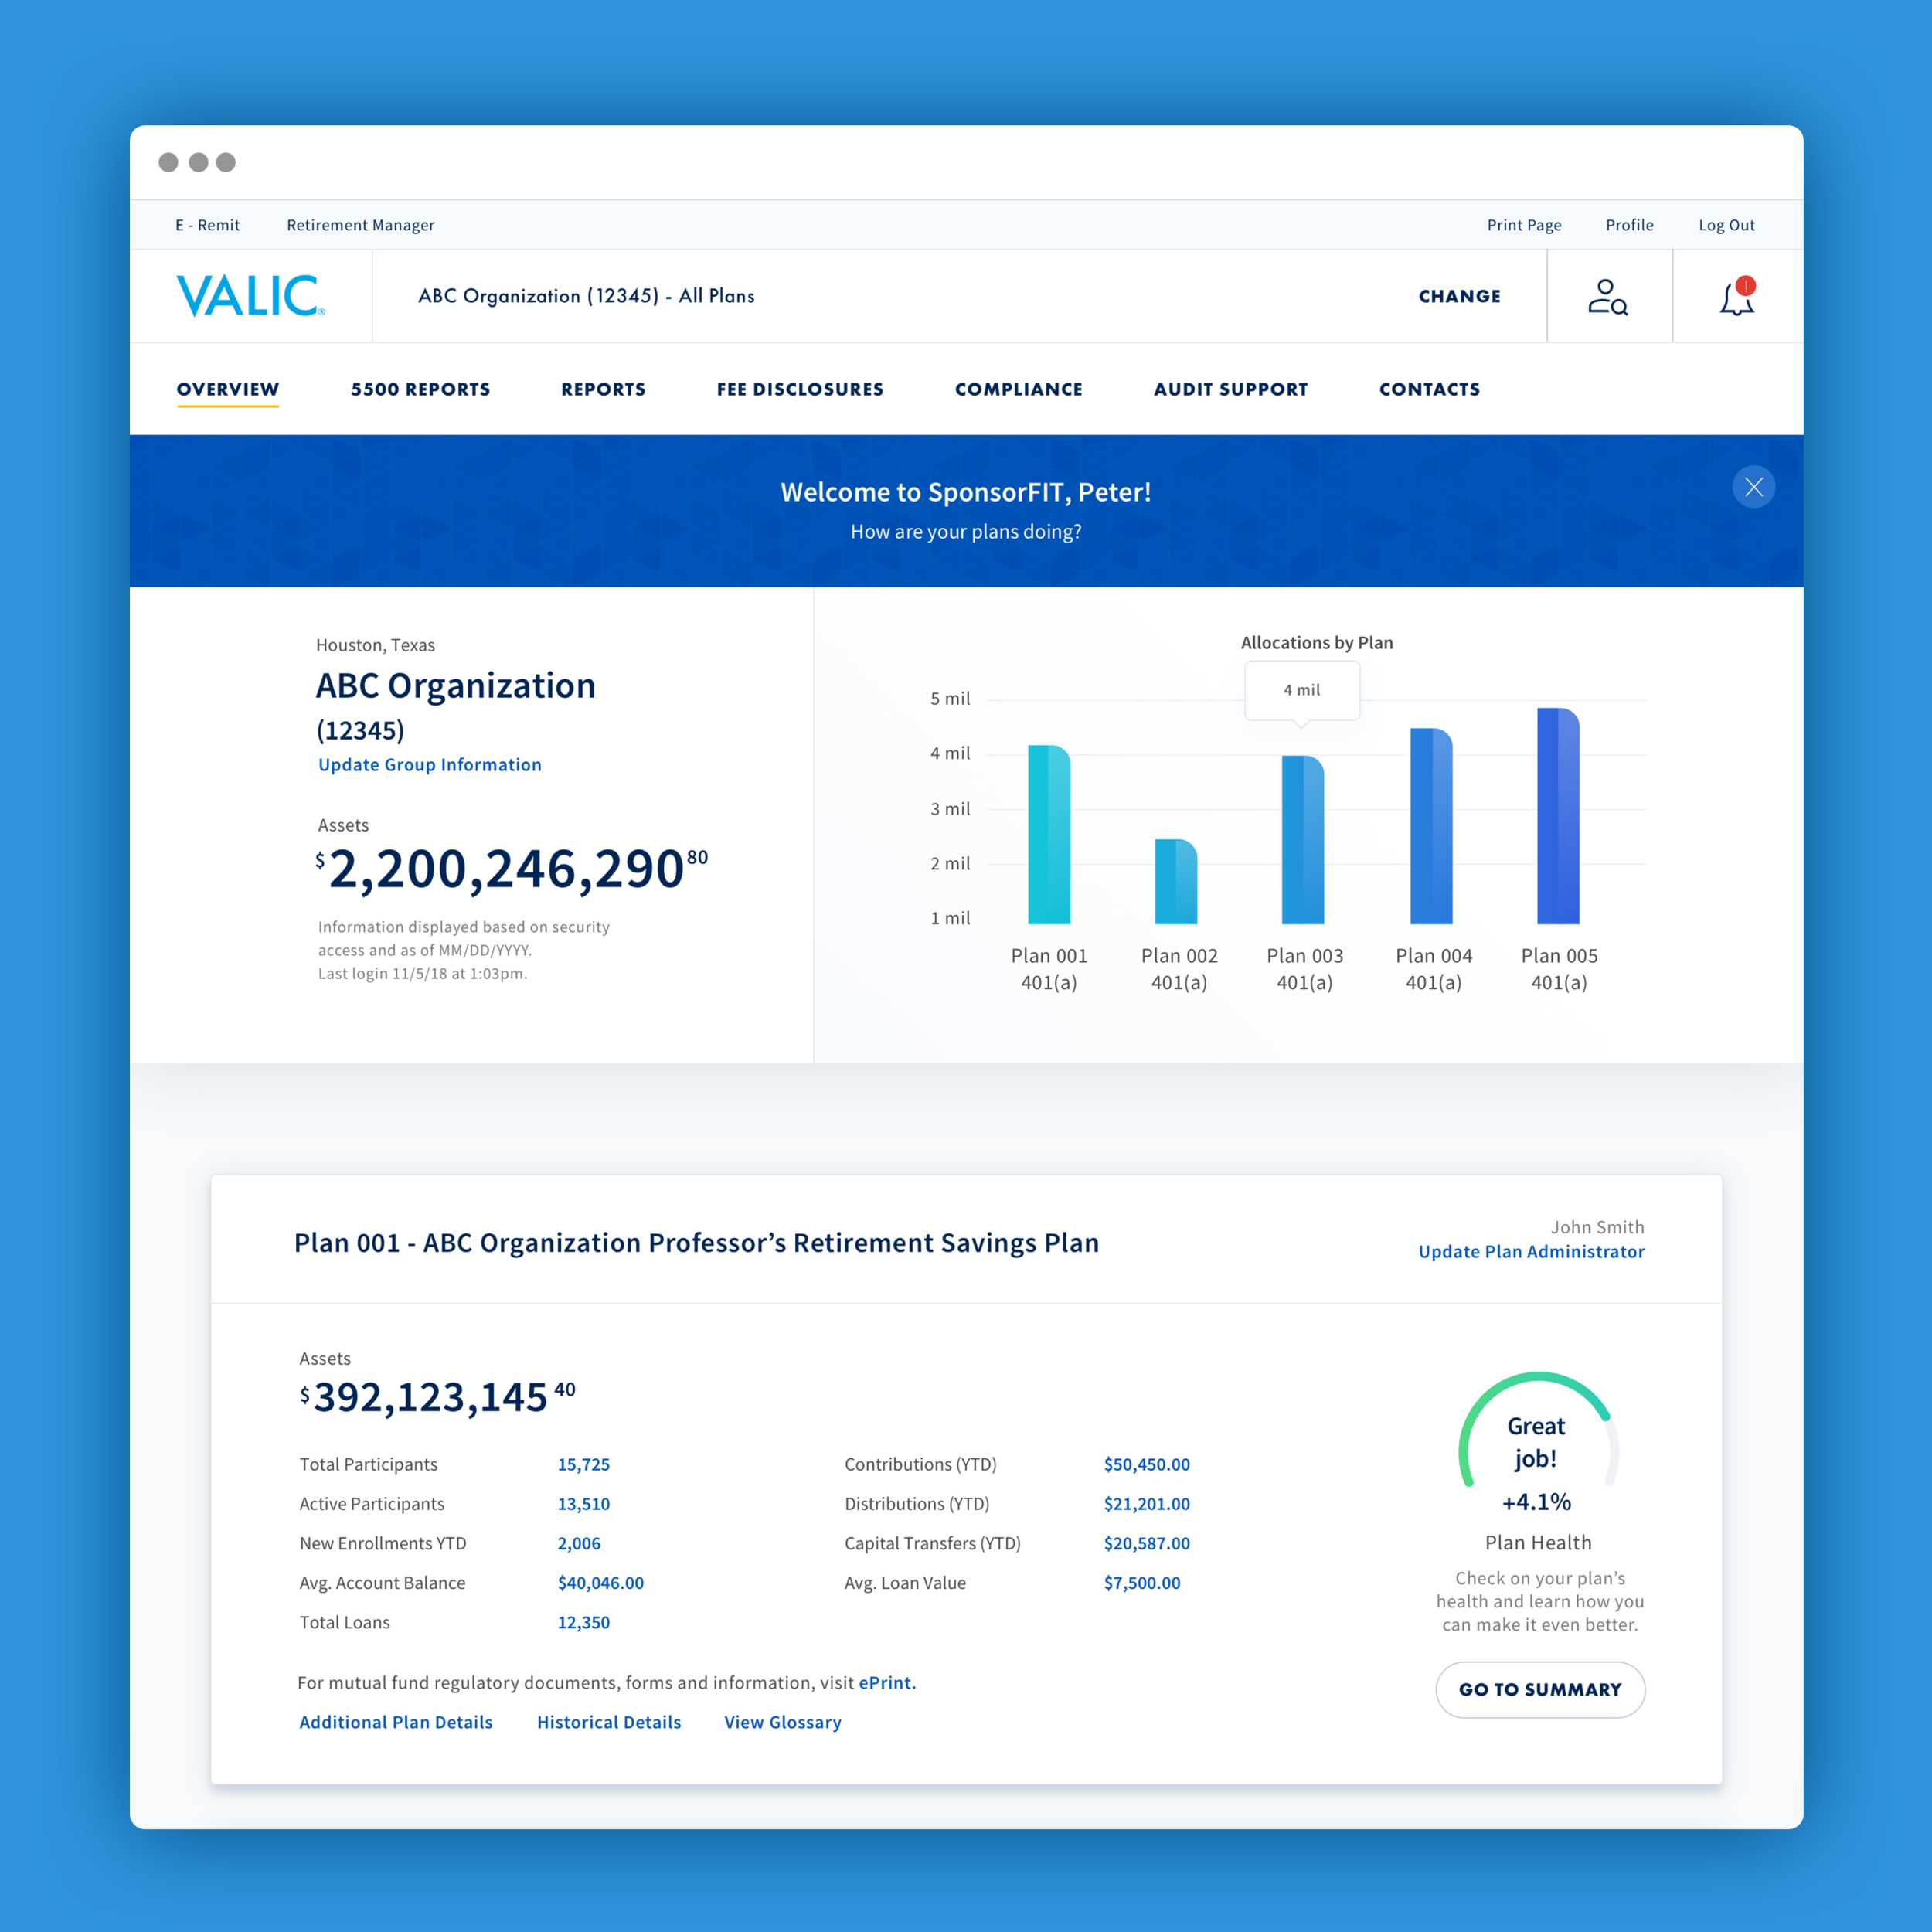This screenshot has width=1932, height=1932.
Task: Open ePrint for regulatory documents
Action: click(x=885, y=1683)
